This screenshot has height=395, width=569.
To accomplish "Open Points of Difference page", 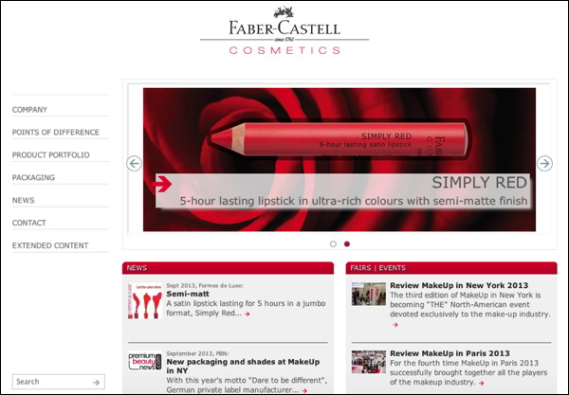I will point(56,133).
